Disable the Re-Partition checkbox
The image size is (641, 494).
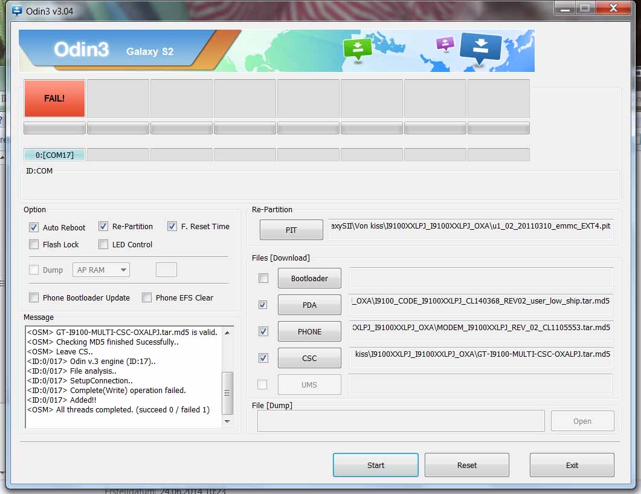point(103,227)
